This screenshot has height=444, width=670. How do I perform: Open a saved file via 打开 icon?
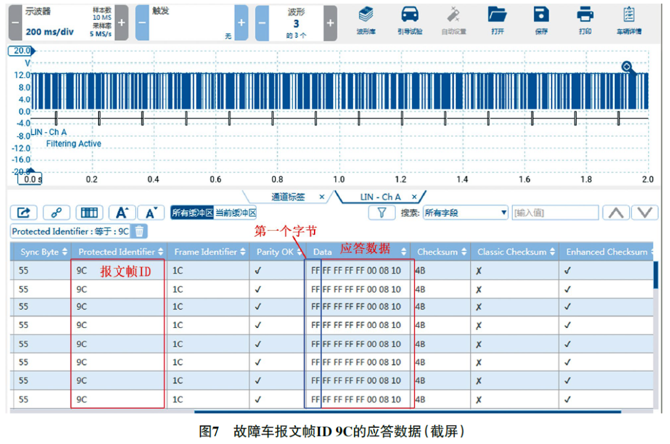point(497,20)
